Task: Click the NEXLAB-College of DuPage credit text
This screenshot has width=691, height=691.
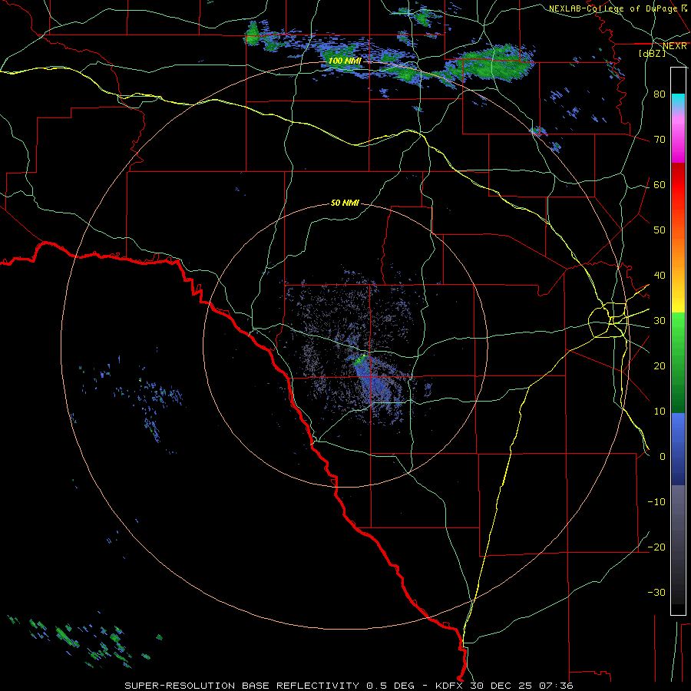Action: 613,8
